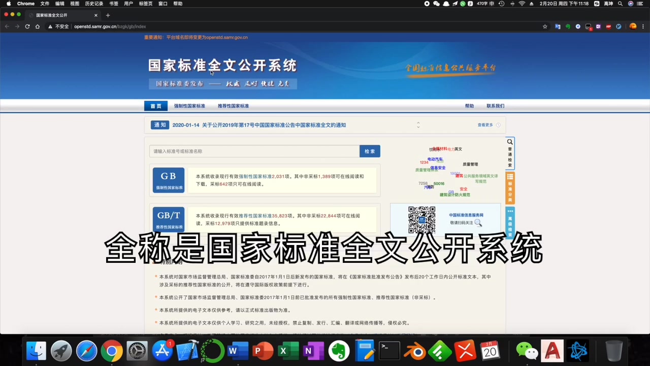Screen dimensions: 650x366
Task: Click the 电动汽车 tag in the word cloud
Action: coord(435,159)
